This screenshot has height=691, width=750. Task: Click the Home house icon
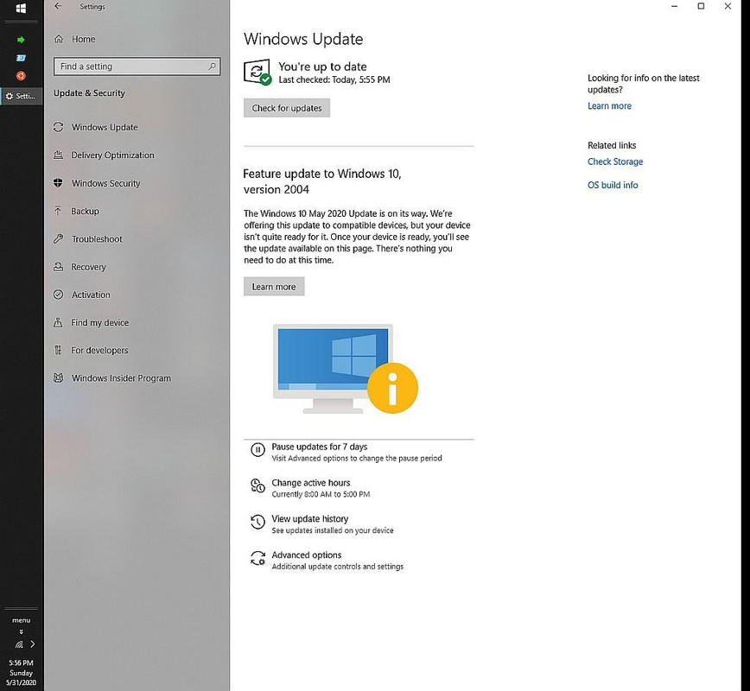tap(59, 39)
